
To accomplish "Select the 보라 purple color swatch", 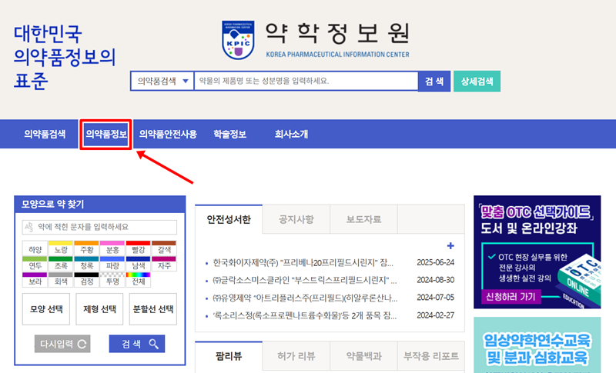I will pos(35,280).
